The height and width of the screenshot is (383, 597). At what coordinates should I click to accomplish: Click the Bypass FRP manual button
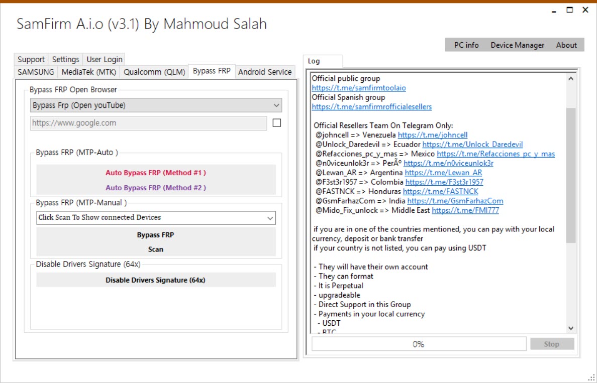(156, 235)
